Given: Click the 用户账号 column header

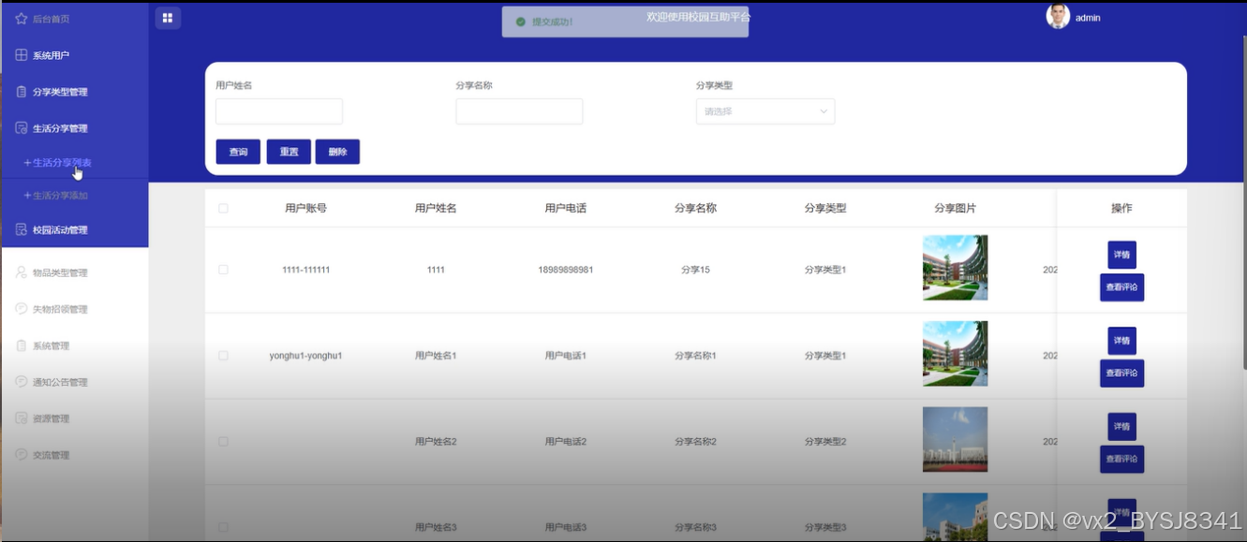Looking at the screenshot, I should tap(305, 209).
